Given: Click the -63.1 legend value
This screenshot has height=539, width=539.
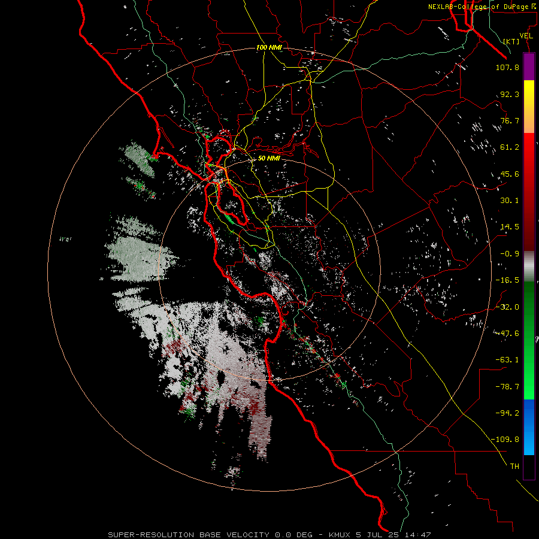Looking at the screenshot, I should click(507, 360).
